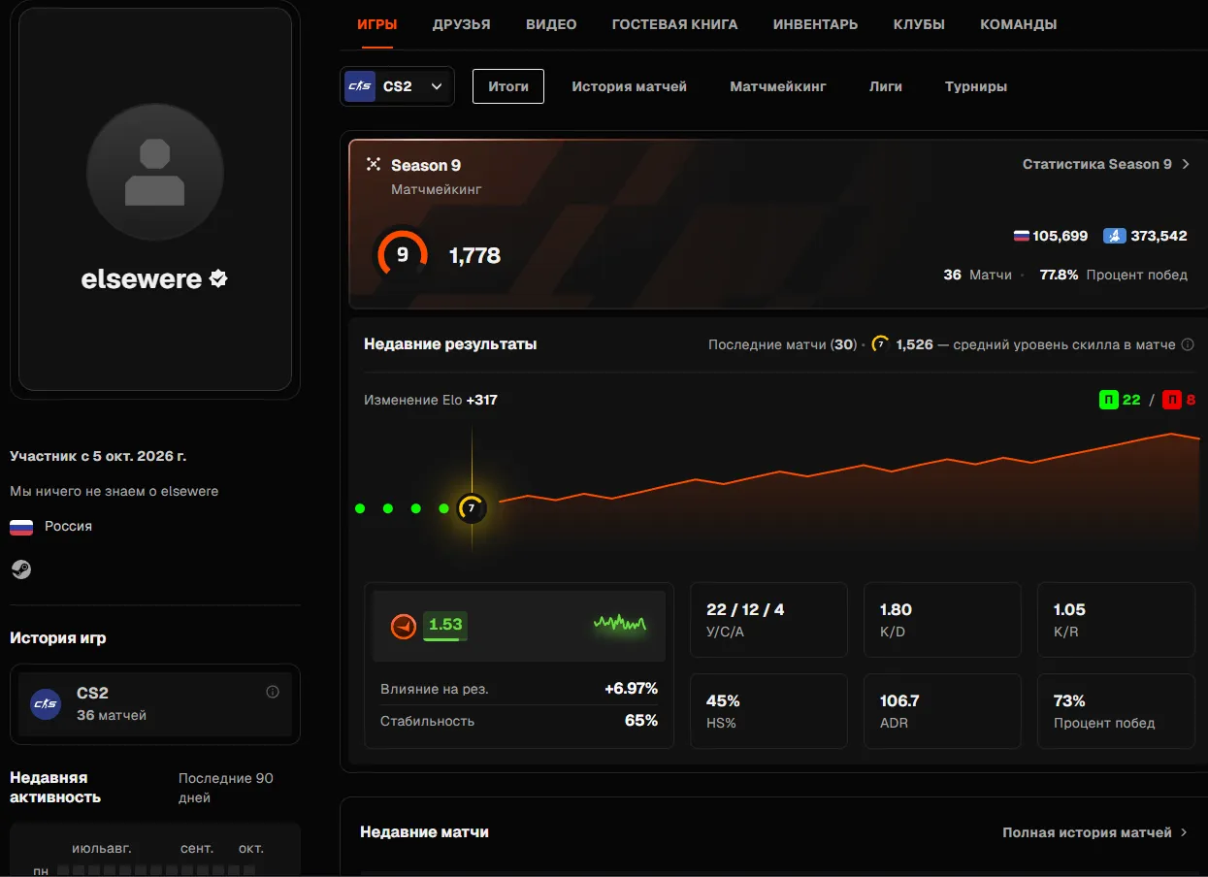Open the linked Steam account icon

pos(20,569)
